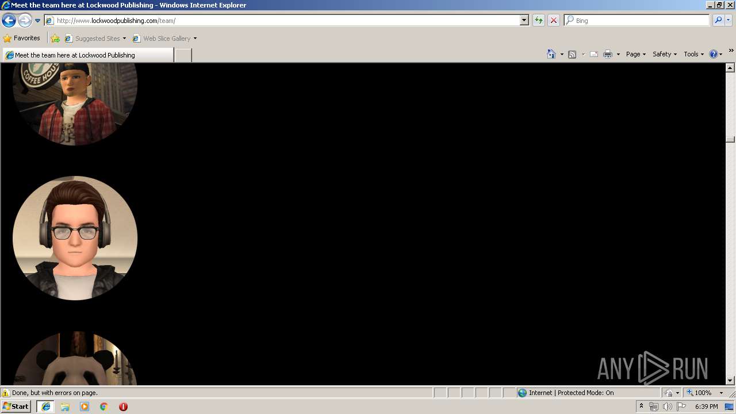This screenshot has width=736, height=414.
Task: Click inside the Bing search box
Action: coord(637,20)
